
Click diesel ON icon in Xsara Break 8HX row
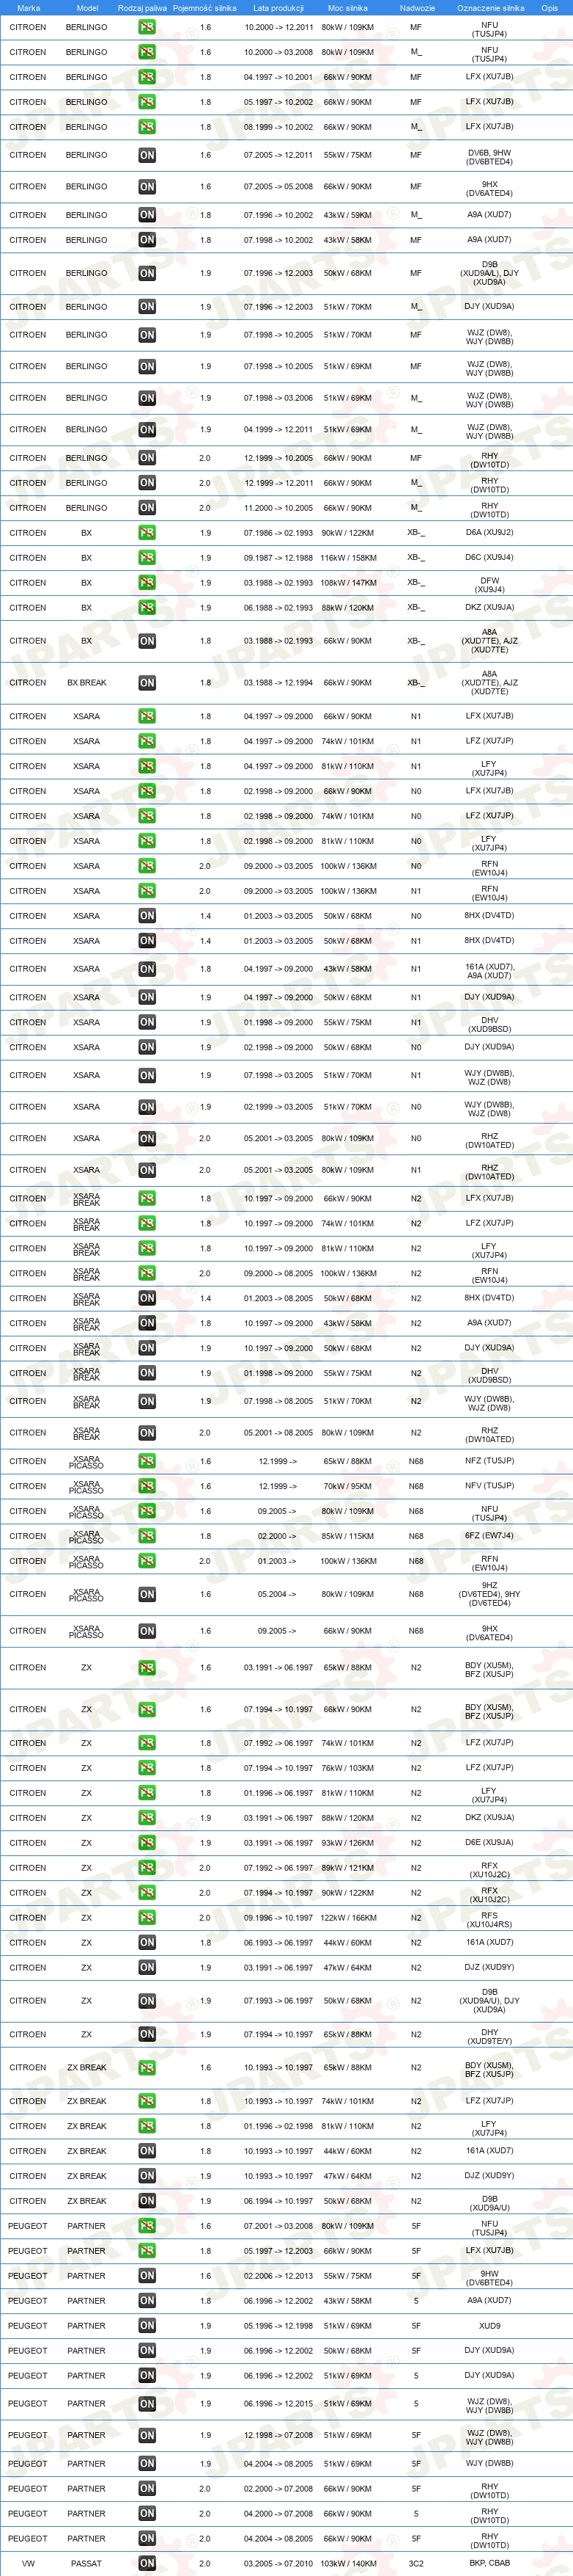pos(147,1298)
